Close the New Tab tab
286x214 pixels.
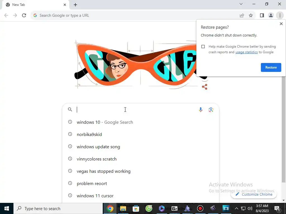tap(65, 5)
